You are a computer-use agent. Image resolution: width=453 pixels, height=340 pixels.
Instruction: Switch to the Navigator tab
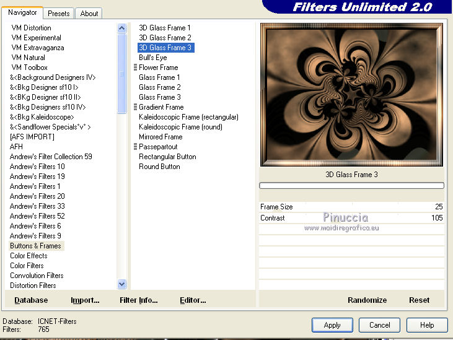(22, 13)
